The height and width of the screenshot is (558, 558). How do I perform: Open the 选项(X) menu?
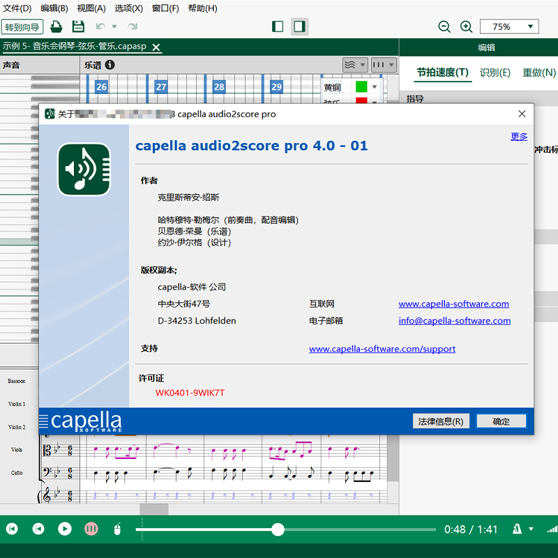(128, 8)
